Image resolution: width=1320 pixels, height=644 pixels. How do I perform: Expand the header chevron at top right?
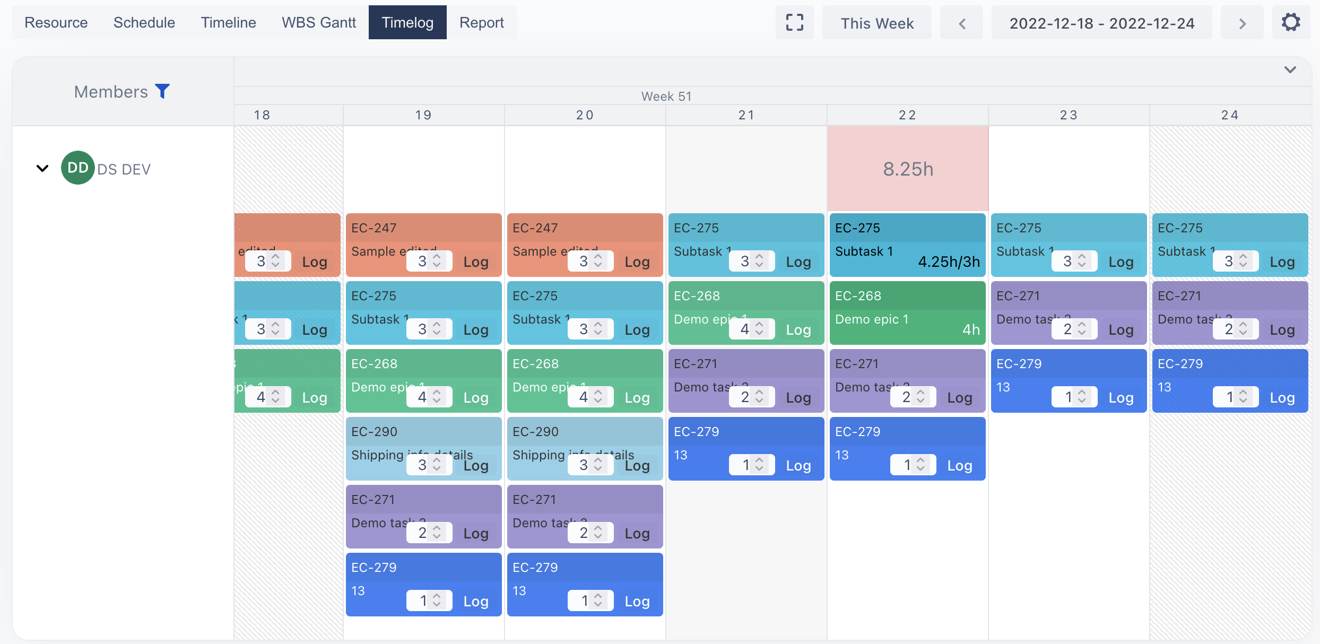pos(1290,70)
